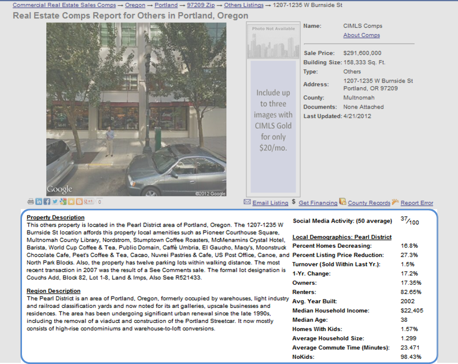
Task: Click Median Household Income value $22,405
Action: point(412,311)
